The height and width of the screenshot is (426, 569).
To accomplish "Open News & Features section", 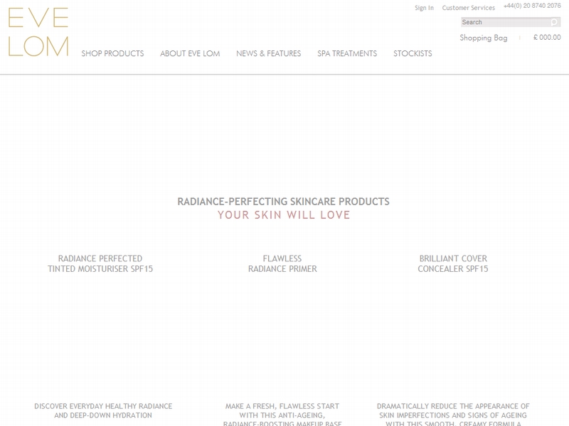I will click(x=268, y=53).
